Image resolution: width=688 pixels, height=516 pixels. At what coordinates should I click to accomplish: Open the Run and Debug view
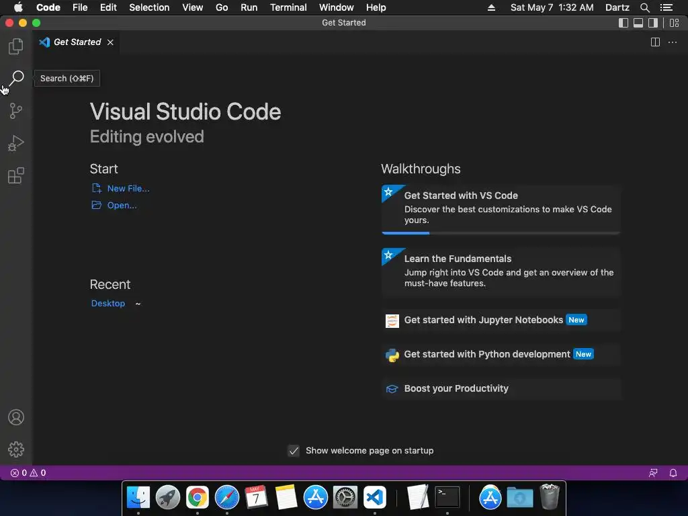point(16,143)
